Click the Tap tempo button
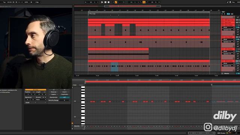The height and width of the screenshot is (135, 240). pos(4,2)
